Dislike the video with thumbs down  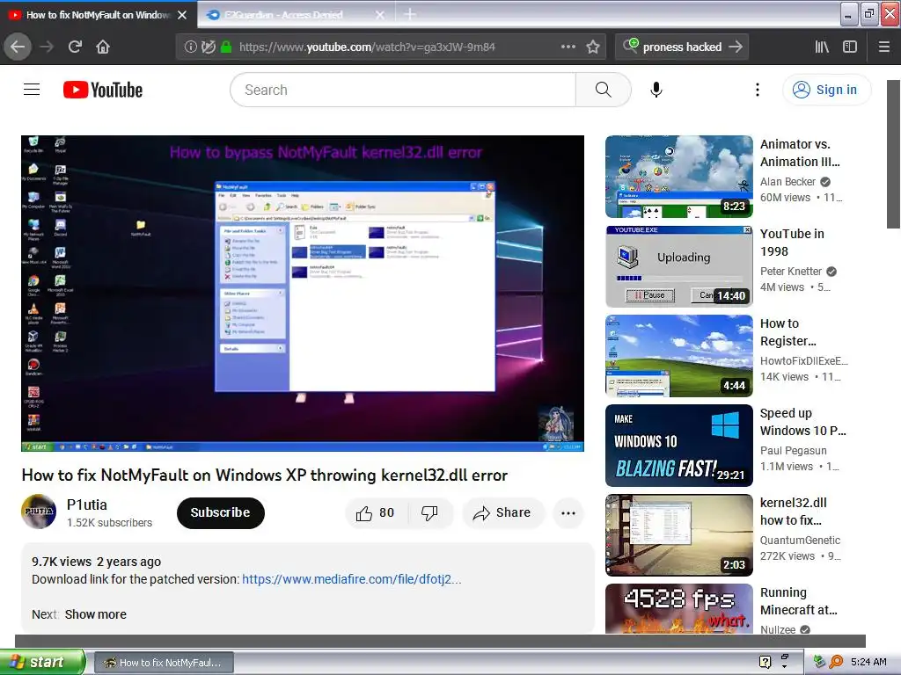[x=429, y=513]
